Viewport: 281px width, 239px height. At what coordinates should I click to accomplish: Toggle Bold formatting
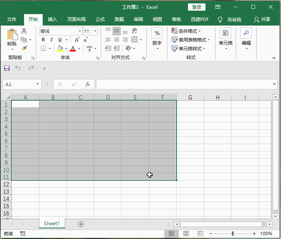point(43,40)
